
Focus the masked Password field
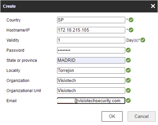91,50
